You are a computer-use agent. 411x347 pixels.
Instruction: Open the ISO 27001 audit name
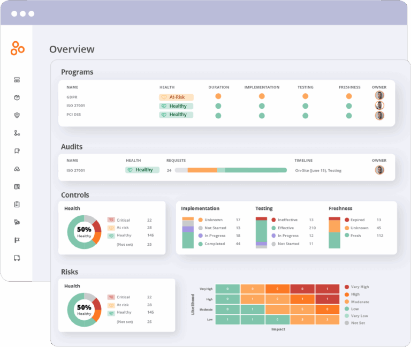[75, 170]
